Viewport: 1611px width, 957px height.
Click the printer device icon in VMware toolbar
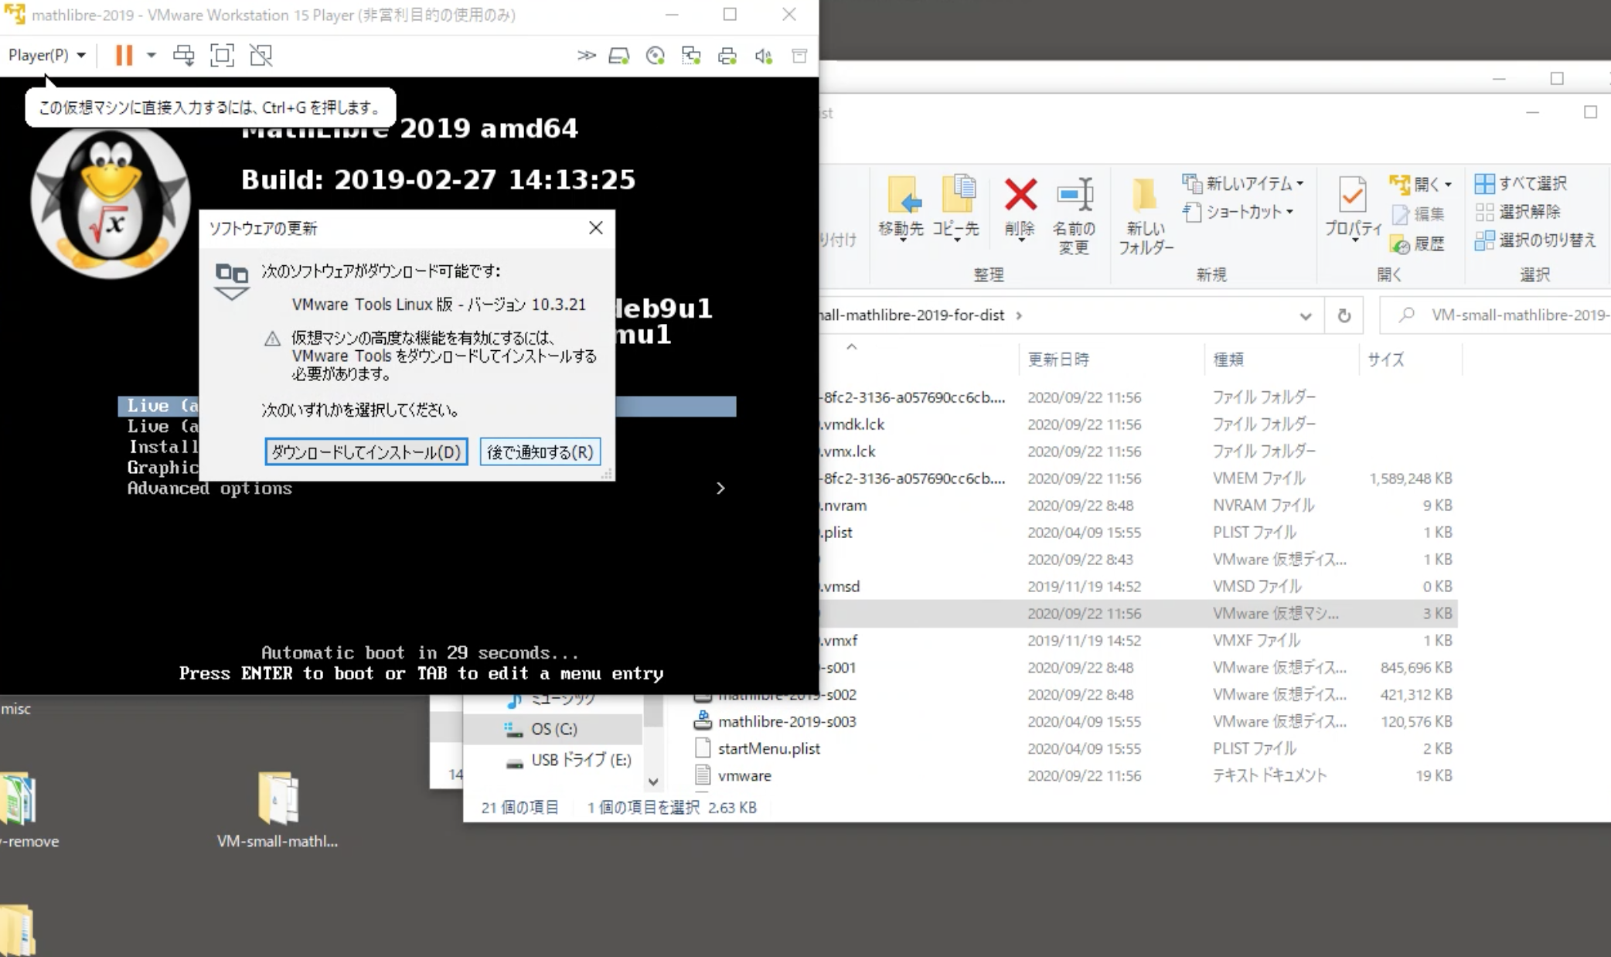tap(727, 56)
